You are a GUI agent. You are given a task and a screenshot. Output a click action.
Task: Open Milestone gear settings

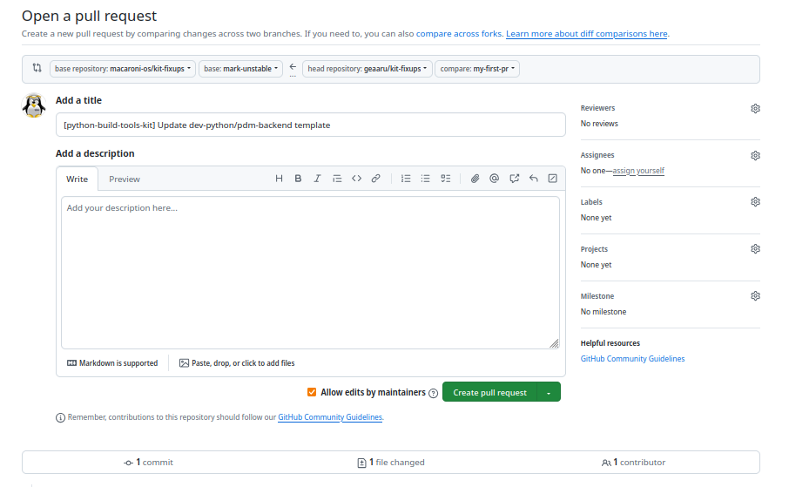click(755, 296)
